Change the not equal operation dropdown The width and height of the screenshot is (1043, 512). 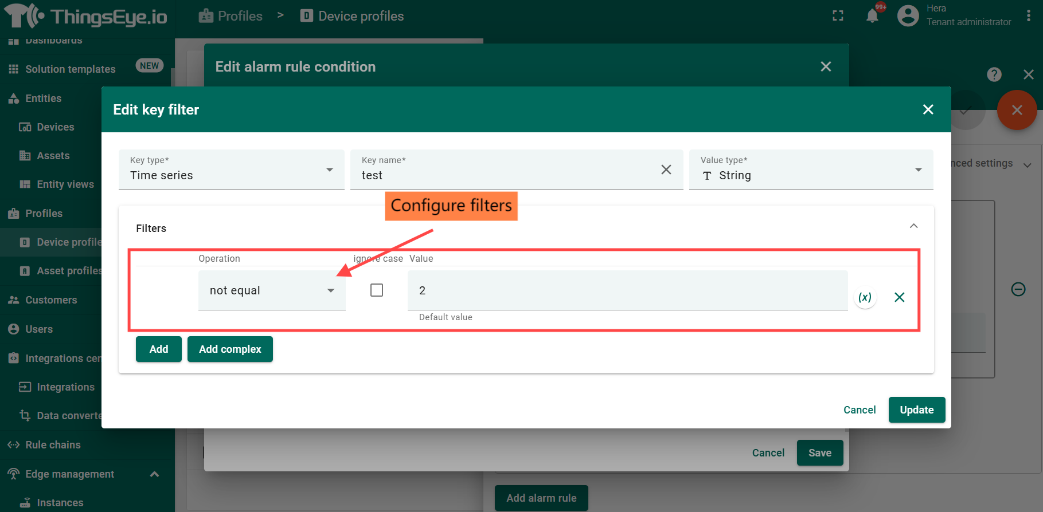tap(272, 290)
